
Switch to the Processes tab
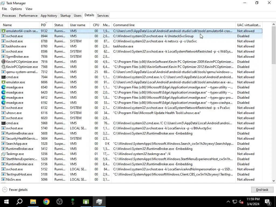coord(9,15)
